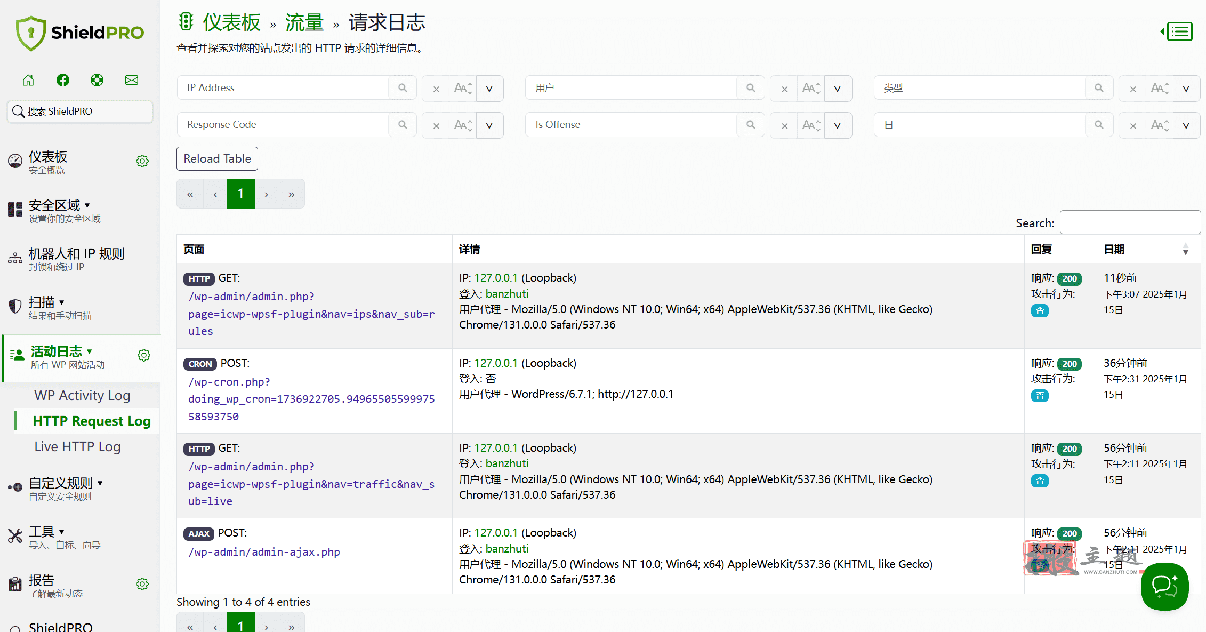Open /wp-cron.php request URL link
The height and width of the screenshot is (632, 1206).
click(311, 399)
